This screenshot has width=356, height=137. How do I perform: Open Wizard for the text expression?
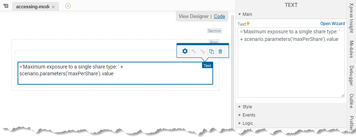(332, 24)
